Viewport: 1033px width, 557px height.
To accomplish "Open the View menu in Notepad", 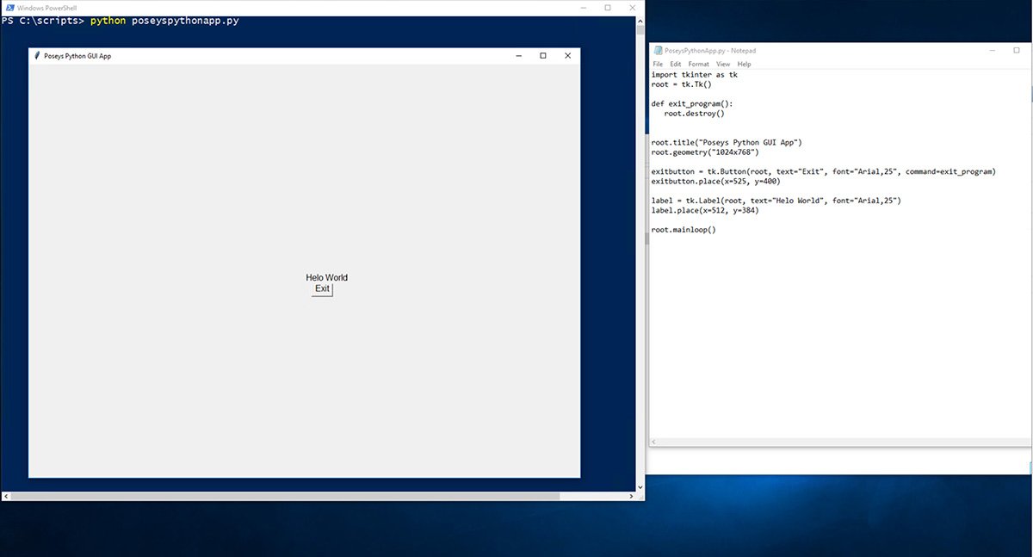I will tap(723, 63).
